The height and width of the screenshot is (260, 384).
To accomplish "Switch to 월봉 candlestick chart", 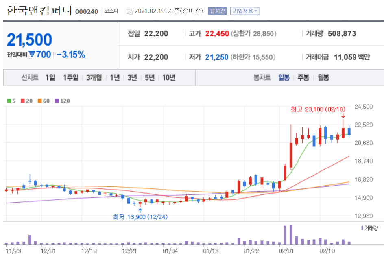I will tap(323, 78).
